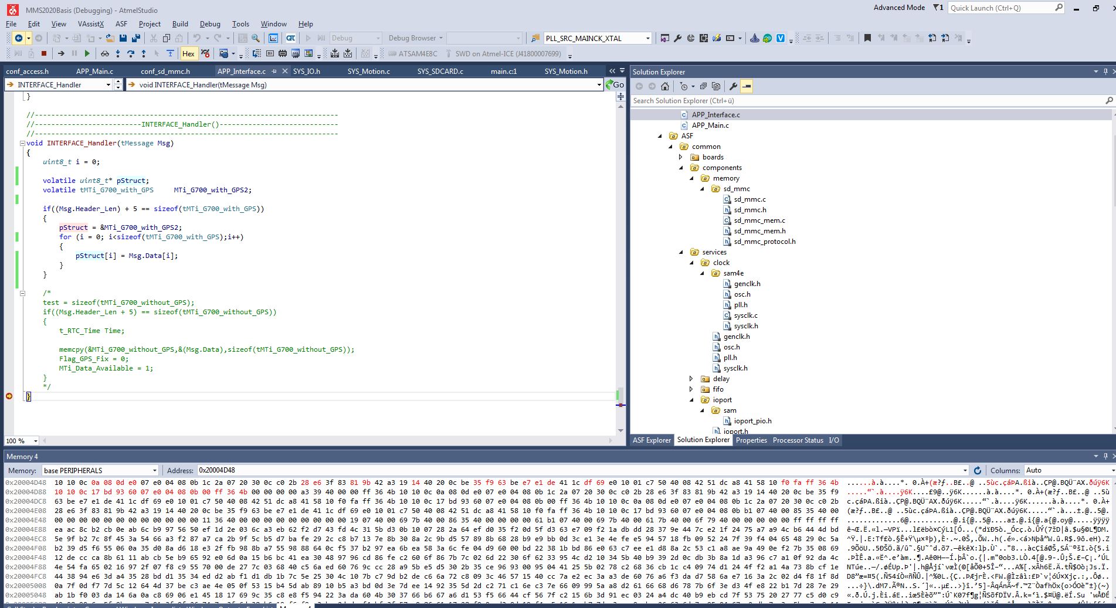Image resolution: width=1116 pixels, height=608 pixels.
Task: Toggle a bookmark with the bookmark icon
Action: [867, 39]
